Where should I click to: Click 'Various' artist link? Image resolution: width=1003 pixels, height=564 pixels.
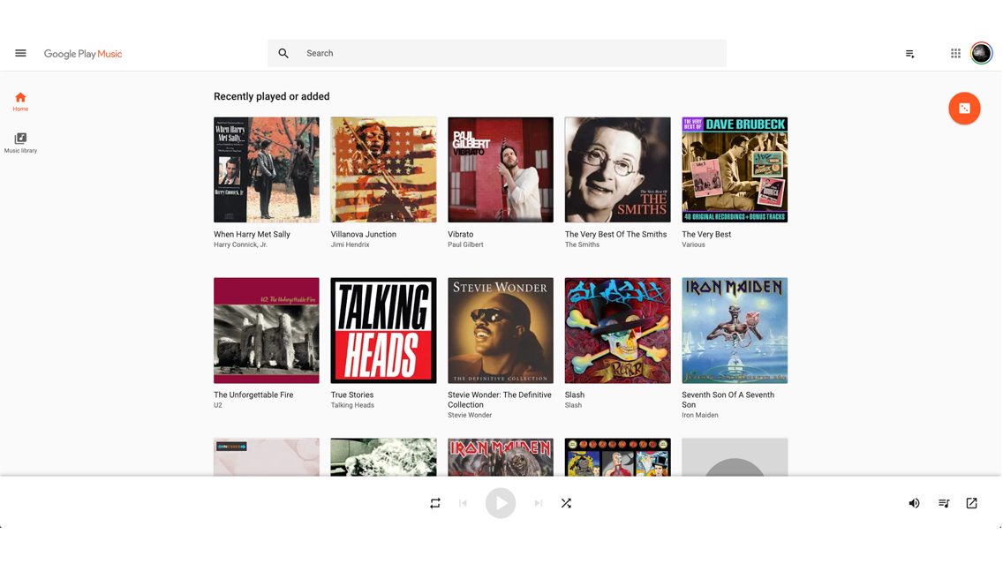(x=693, y=244)
